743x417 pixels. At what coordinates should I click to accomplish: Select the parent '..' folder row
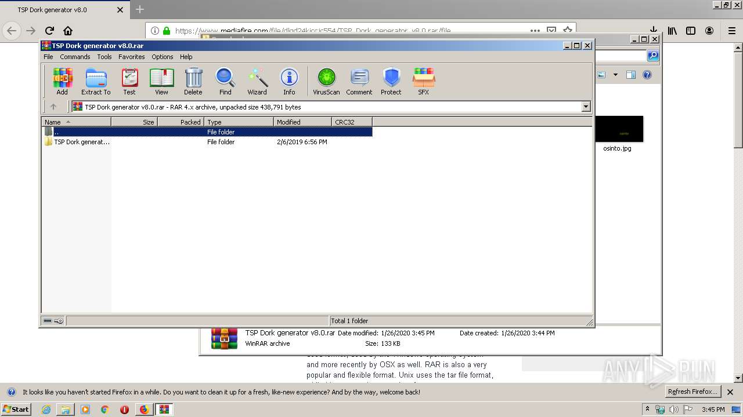[x=207, y=132]
